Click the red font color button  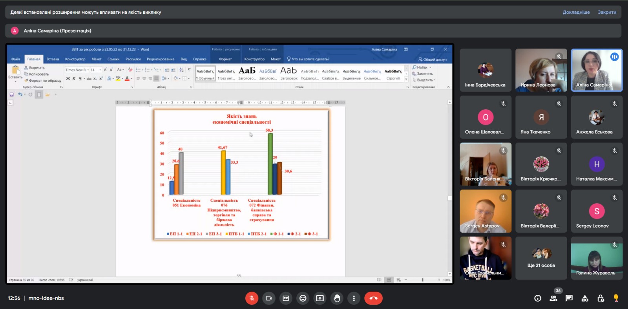pos(127,78)
